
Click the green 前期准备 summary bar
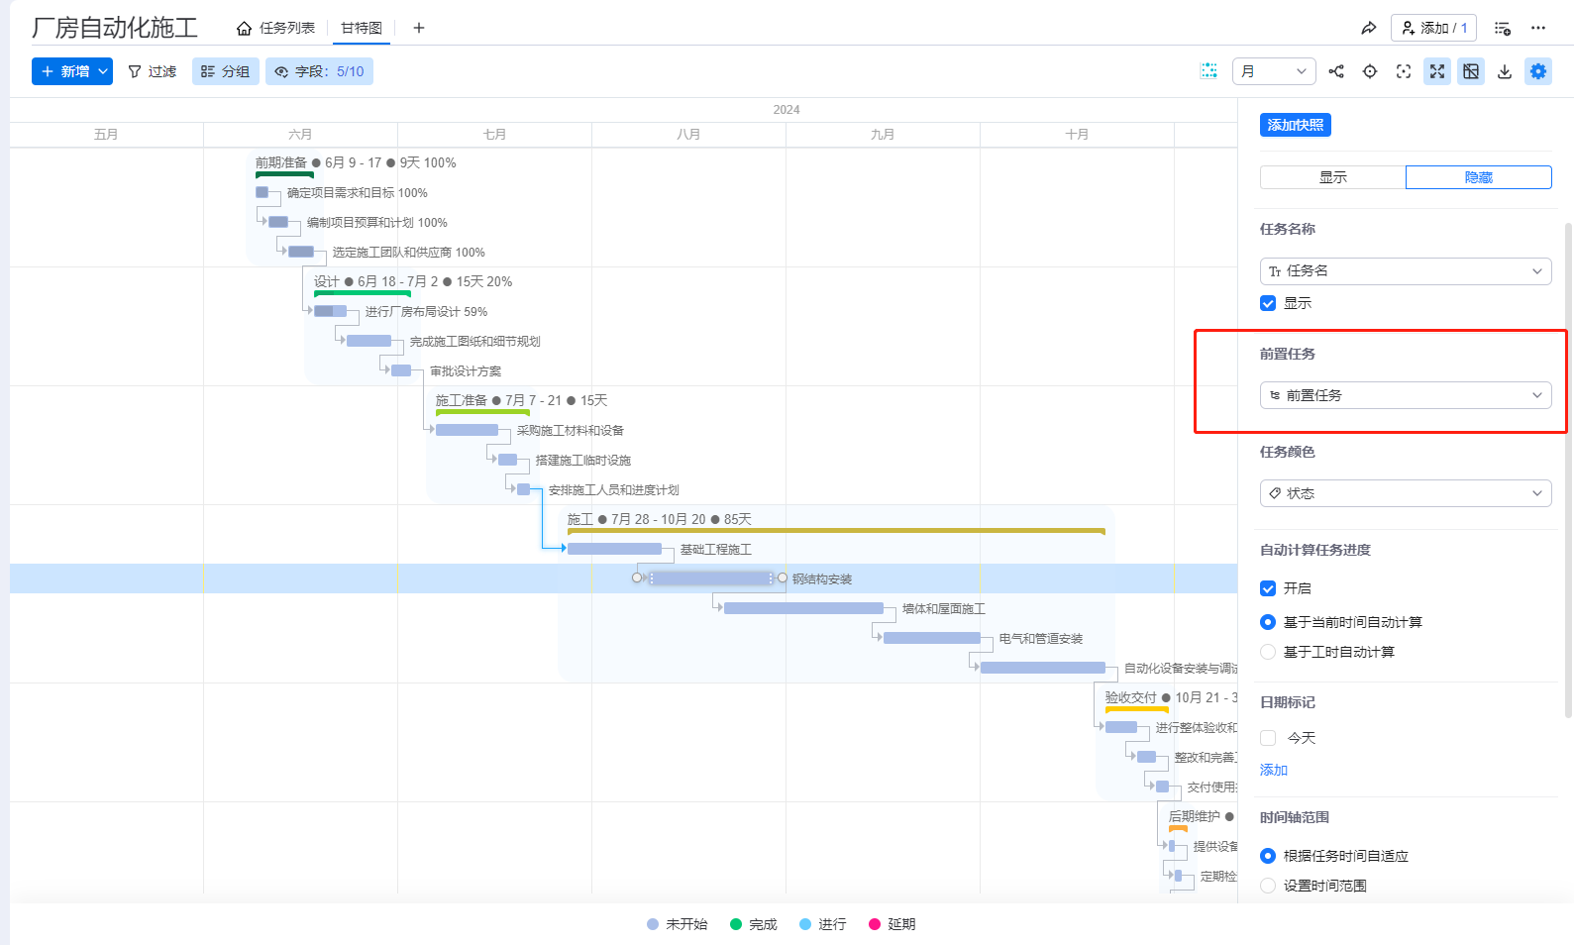coord(284,175)
